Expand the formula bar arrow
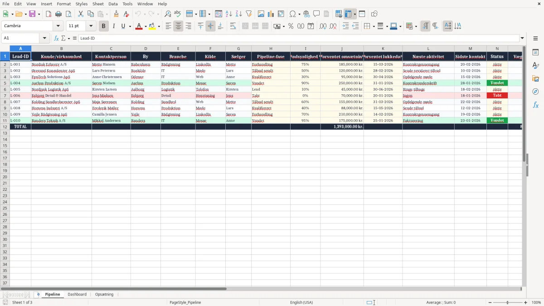 coord(522,38)
